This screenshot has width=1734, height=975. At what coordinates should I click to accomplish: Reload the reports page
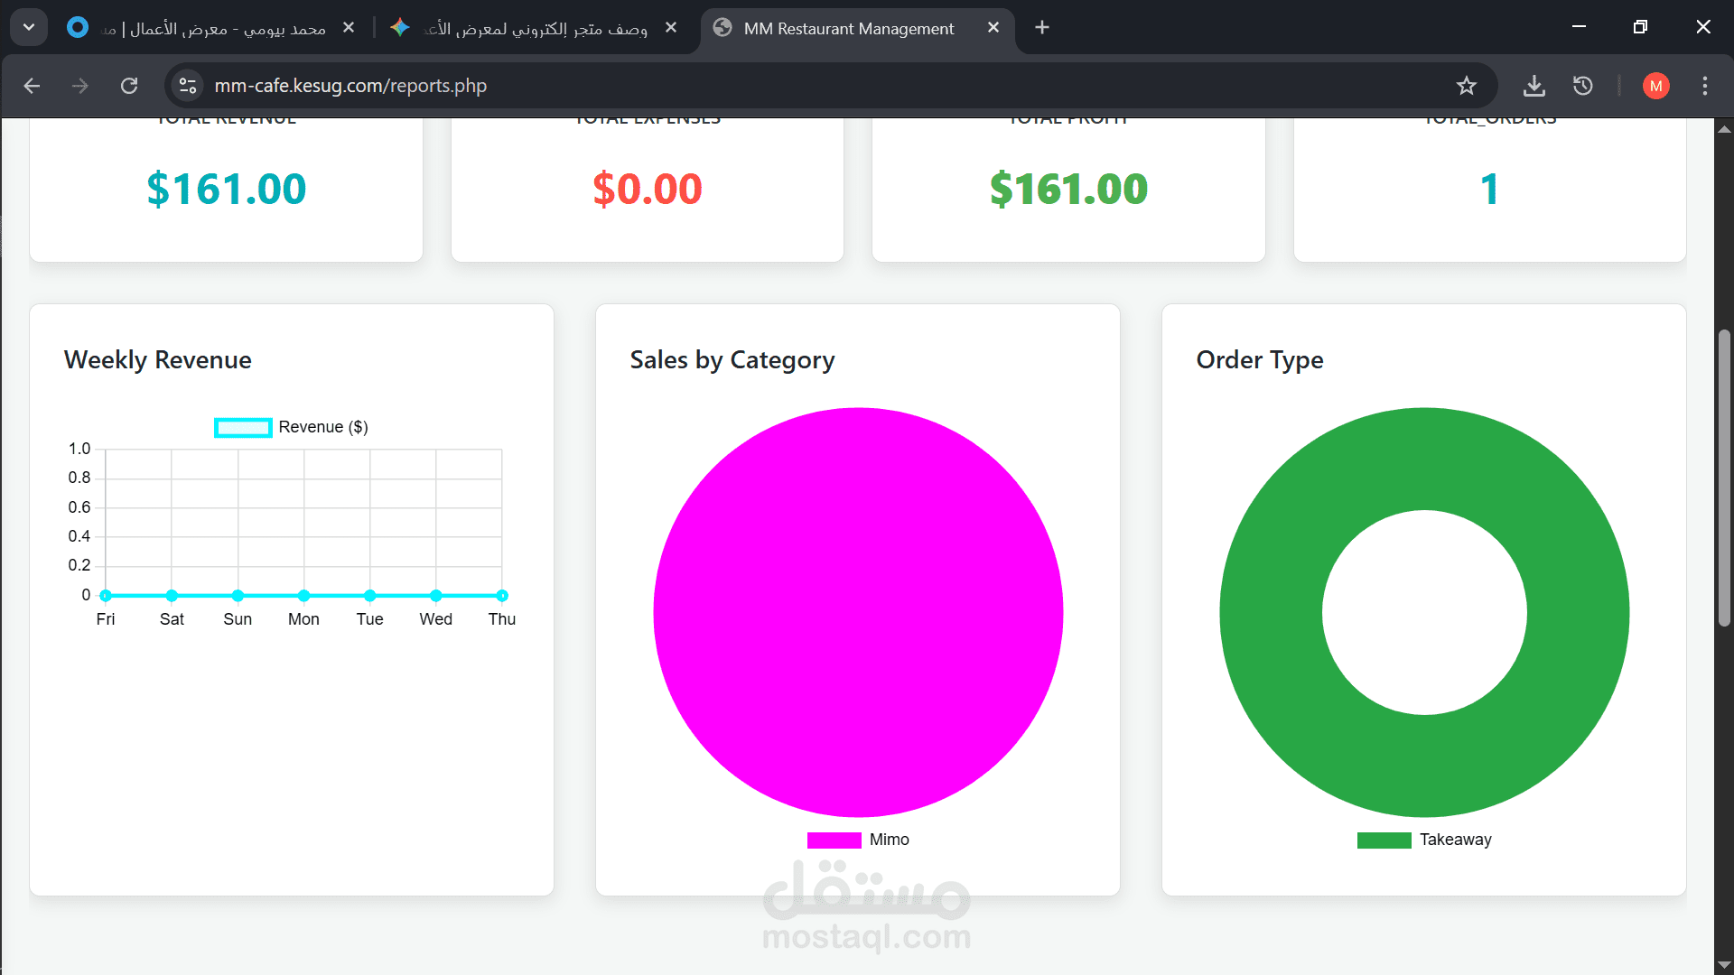pyautogui.click(x=129, y=86)
